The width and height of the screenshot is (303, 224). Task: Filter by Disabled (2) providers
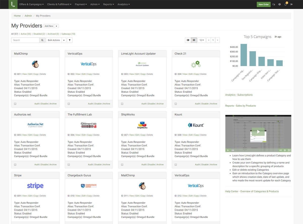39,34
